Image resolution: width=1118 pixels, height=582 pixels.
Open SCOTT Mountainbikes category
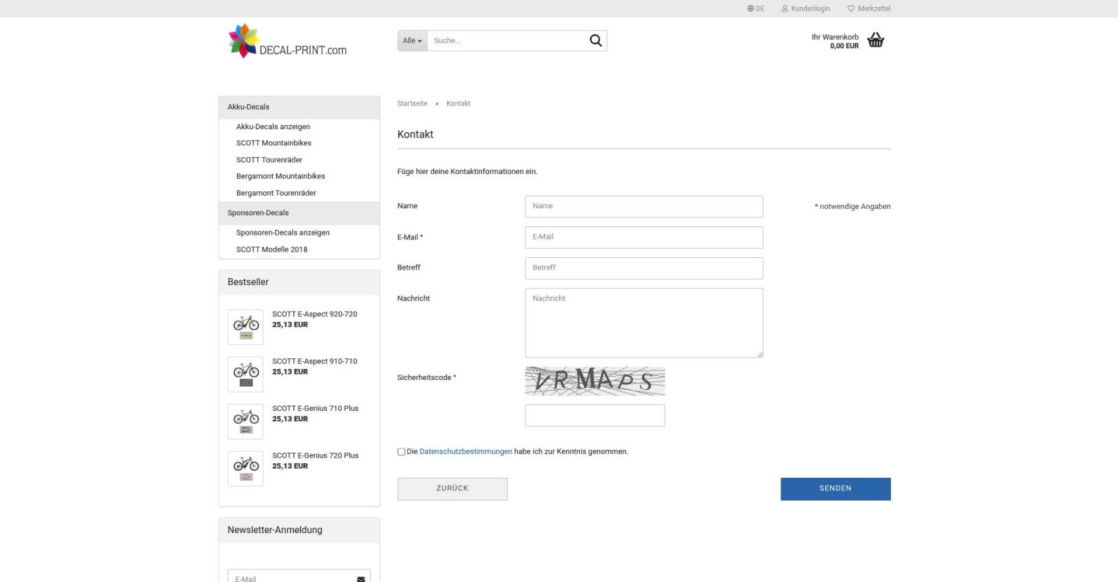pos(273,143)
